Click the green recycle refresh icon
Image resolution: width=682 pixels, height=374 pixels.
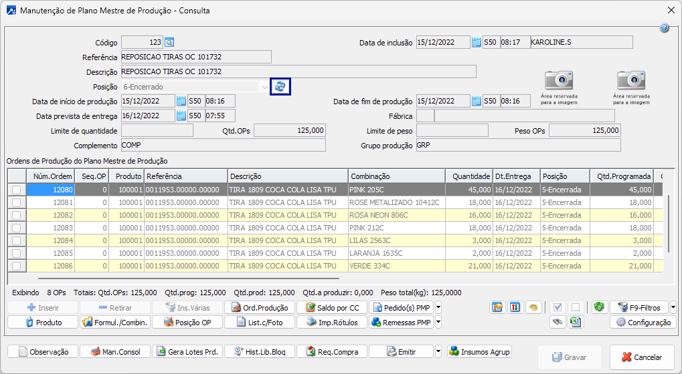click(599, 307)
